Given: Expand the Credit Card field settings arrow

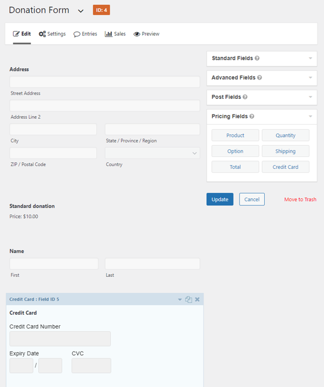Looking at the screenshot, I should [x=180, y=299].
